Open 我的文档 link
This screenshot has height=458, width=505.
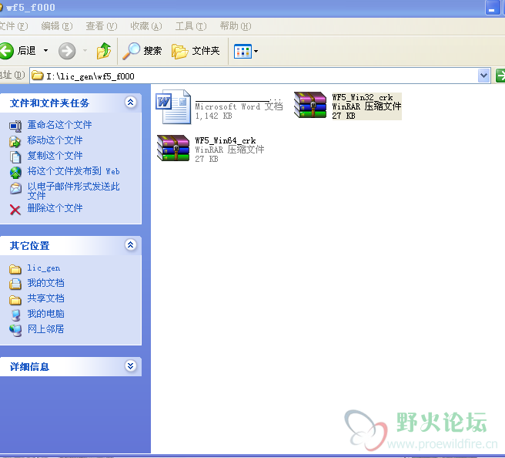[45, 283]
